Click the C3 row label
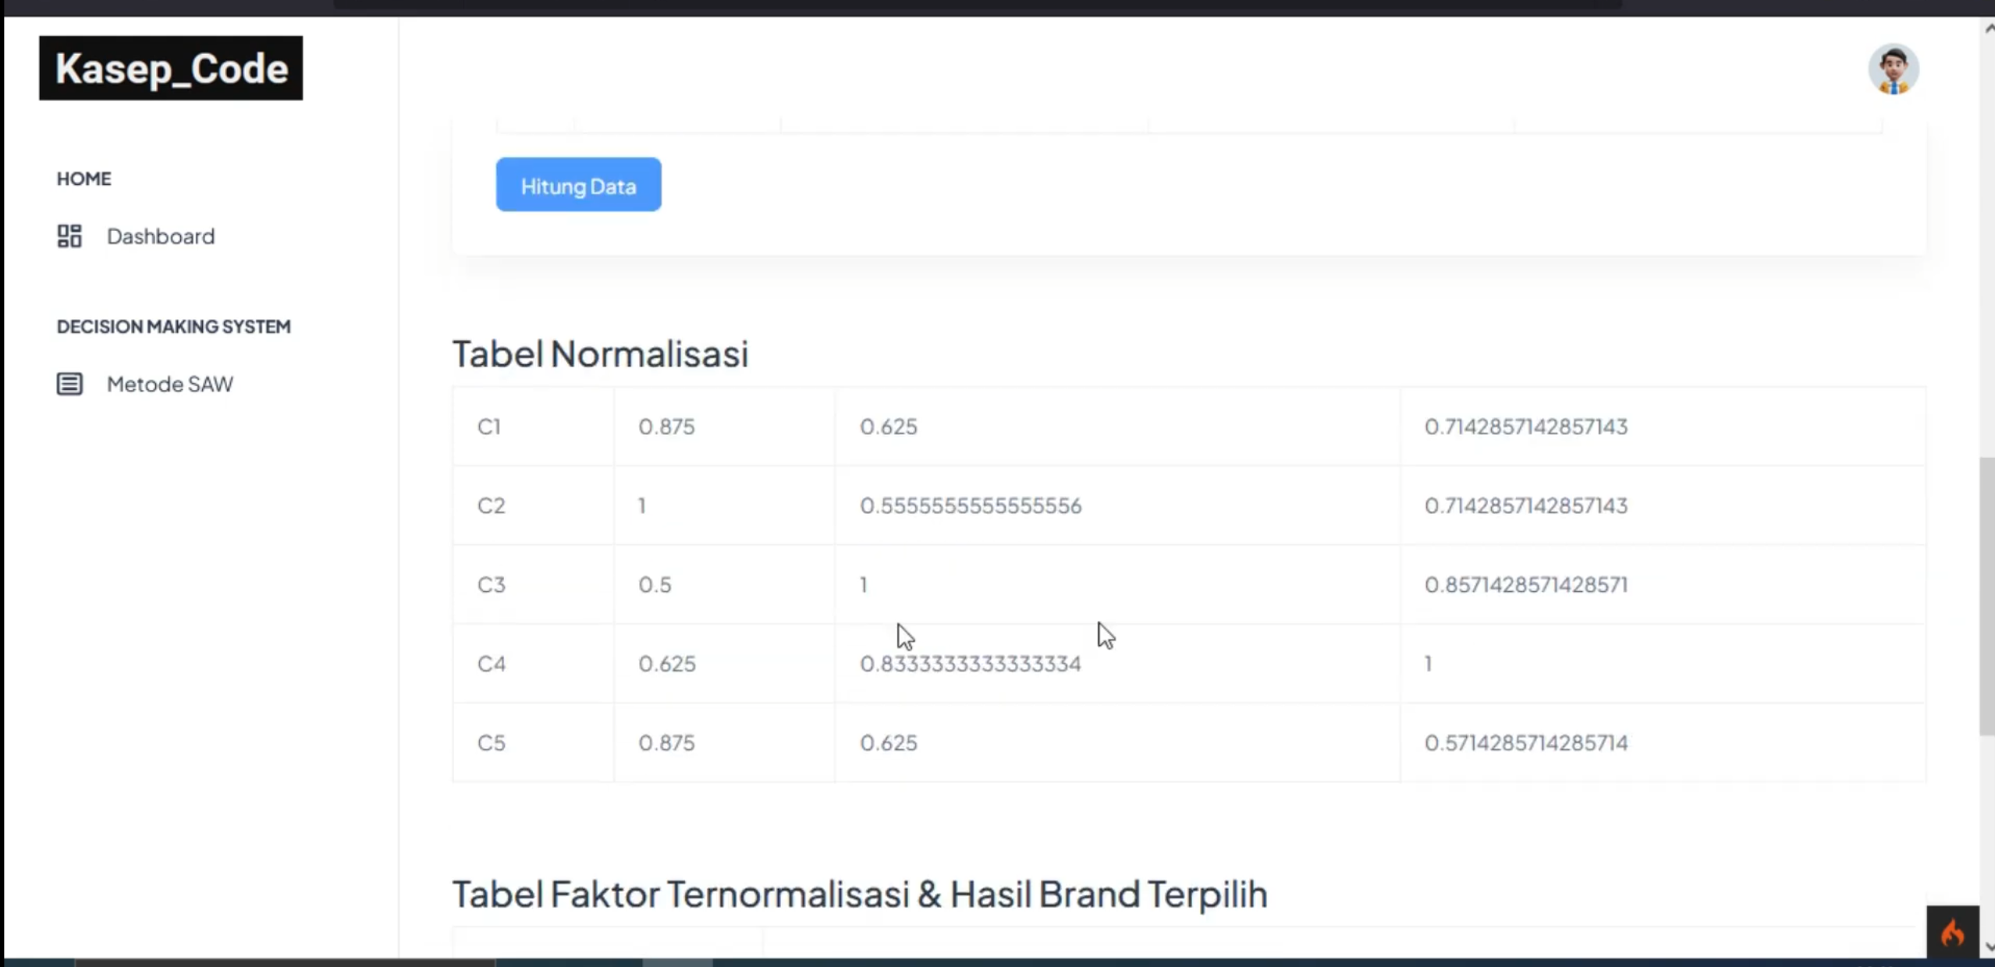The image size is (1995, 967). coord(491,584)
